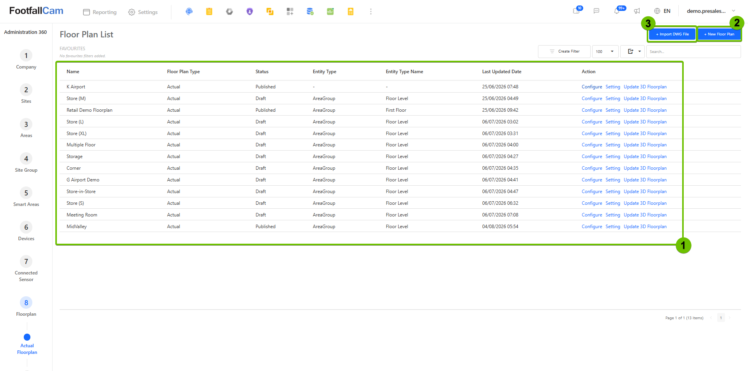The height and width of the screenshot is (371, 748).
Task: Go to step 8 Floorplan
Action: 26,307
